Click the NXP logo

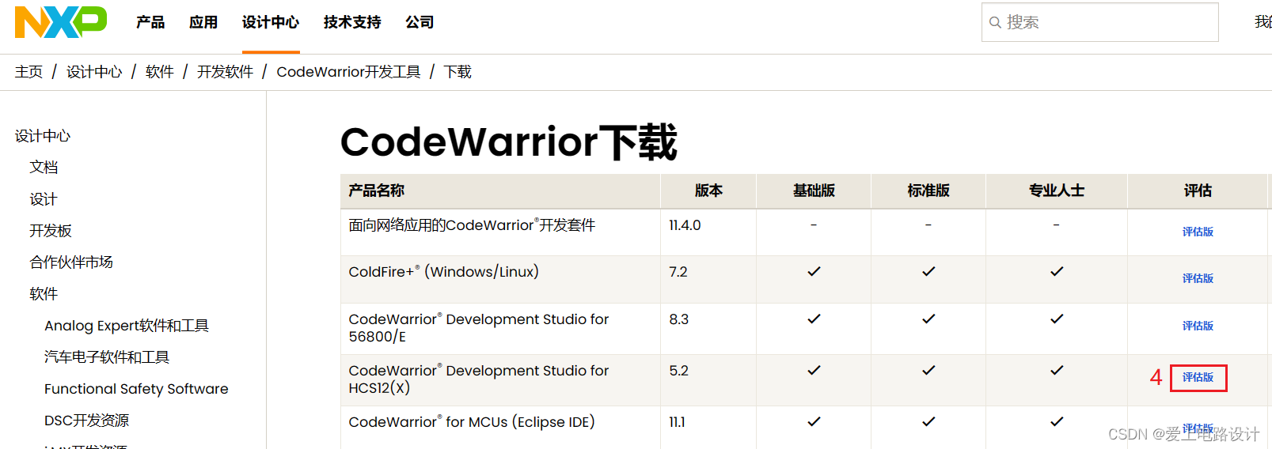click(61, 22)
